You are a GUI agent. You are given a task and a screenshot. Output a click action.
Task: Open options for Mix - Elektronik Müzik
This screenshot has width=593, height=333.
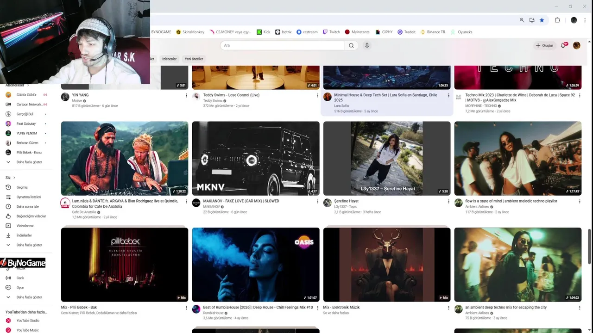[448, 308]
